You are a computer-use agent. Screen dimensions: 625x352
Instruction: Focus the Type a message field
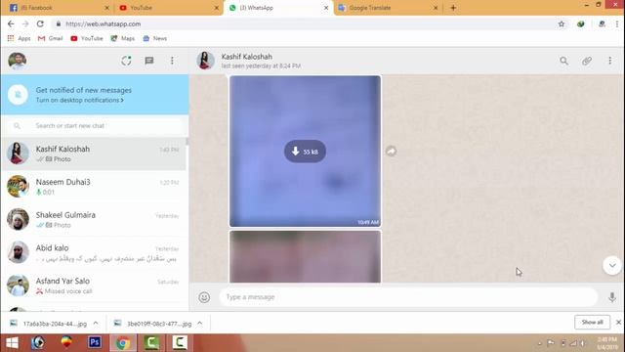point(408,297)
